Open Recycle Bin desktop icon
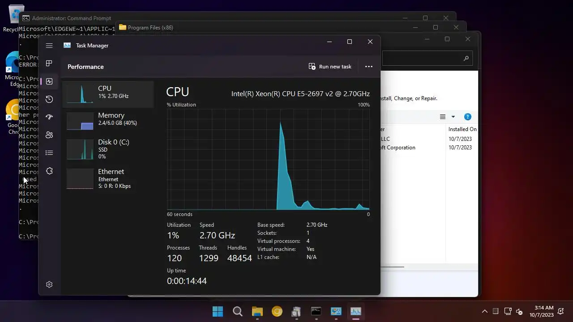 [15, 19]
